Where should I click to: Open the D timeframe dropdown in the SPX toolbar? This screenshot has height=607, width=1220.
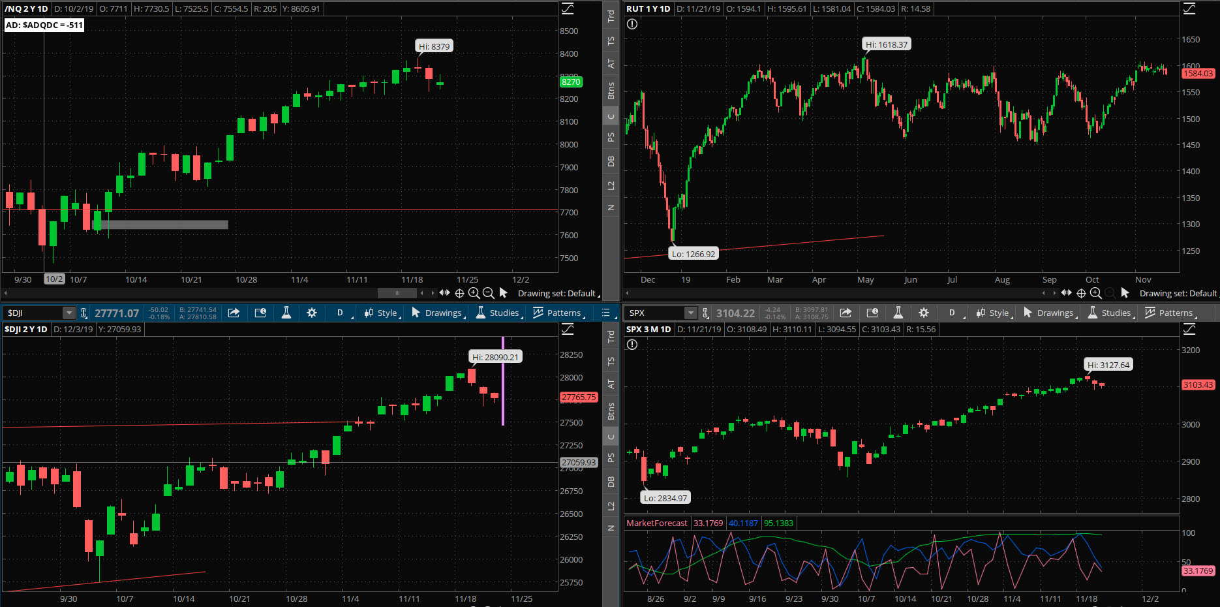953,313
